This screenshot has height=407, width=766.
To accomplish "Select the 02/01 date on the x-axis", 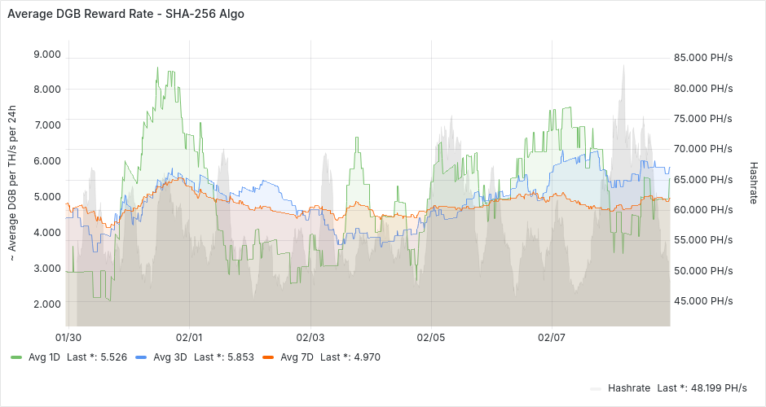I will (189, 337).
